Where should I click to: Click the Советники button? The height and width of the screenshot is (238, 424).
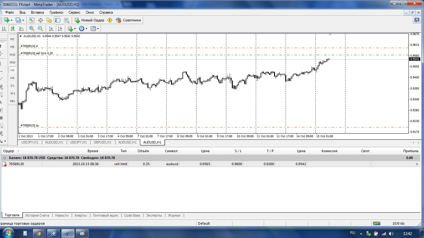128,20
